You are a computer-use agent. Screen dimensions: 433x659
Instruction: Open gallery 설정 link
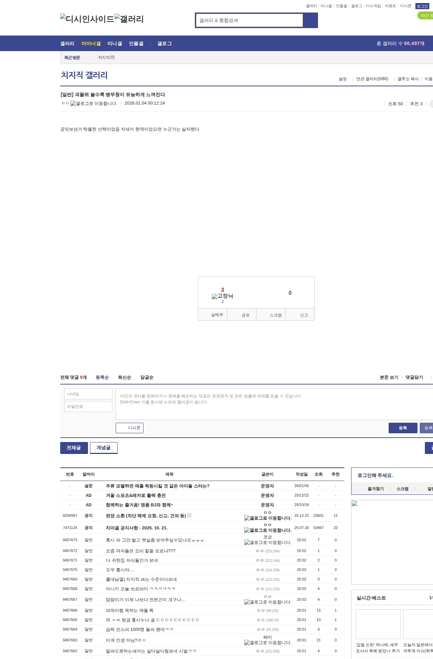click(x=343, y=79)
